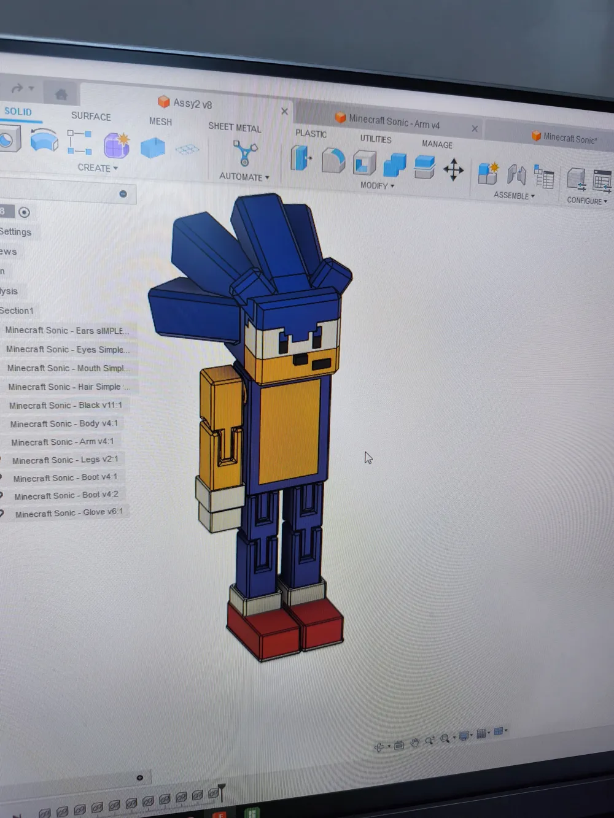Create a New Component from Assemble
614x818 pixels.
488,173
